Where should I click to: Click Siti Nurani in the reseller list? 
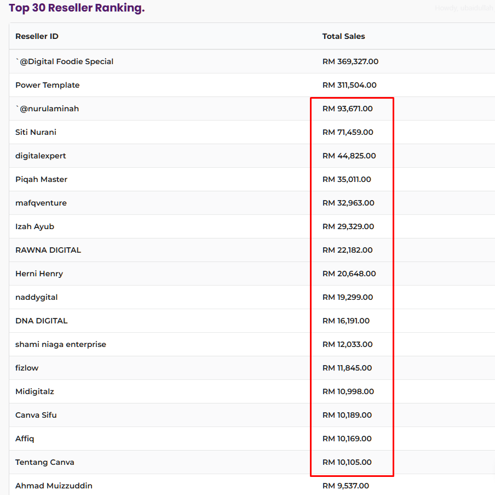tap(36, 132)
